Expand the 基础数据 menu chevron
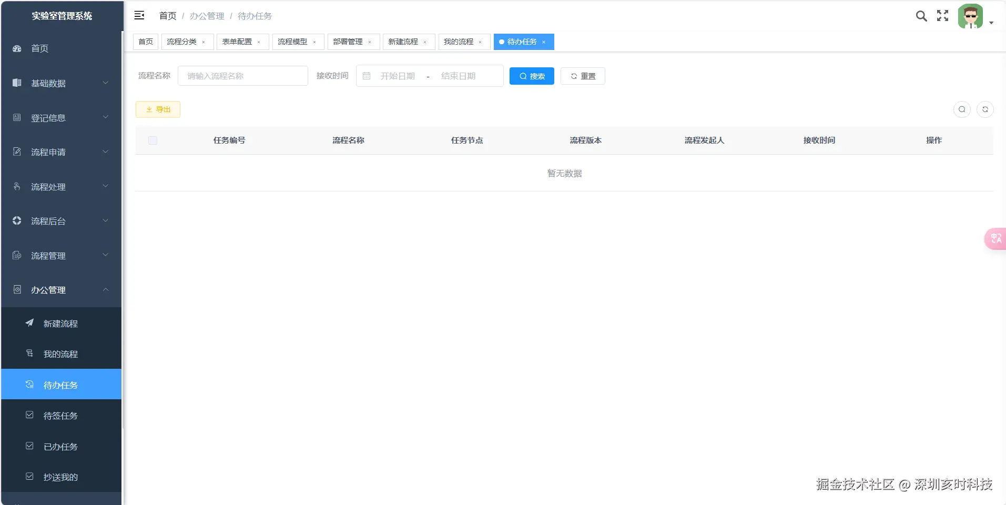The width and height of the screenshot is (1006, 505). (x=106, y=83)
